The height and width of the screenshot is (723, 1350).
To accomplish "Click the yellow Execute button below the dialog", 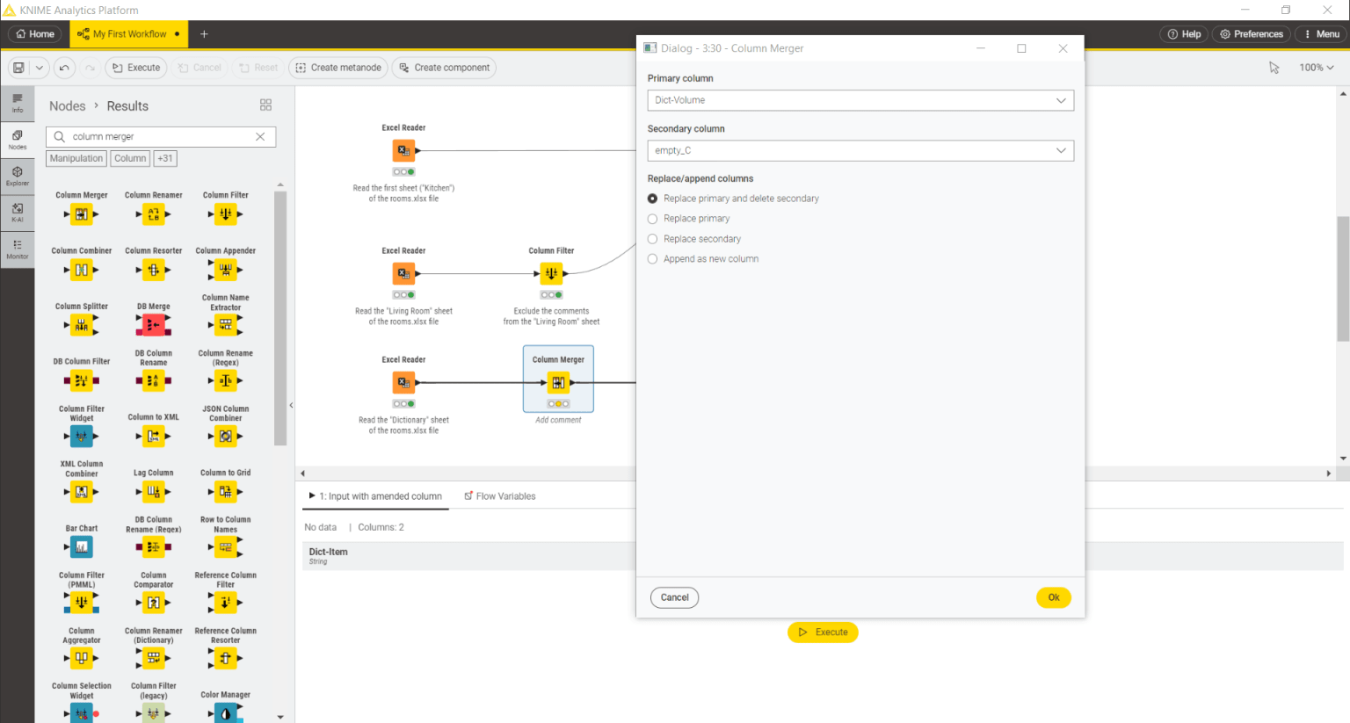I will click(x=823, y=632).
